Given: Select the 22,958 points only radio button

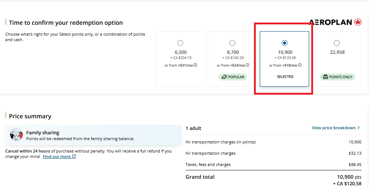Looking at the screenshot, I should coord(337,43).
